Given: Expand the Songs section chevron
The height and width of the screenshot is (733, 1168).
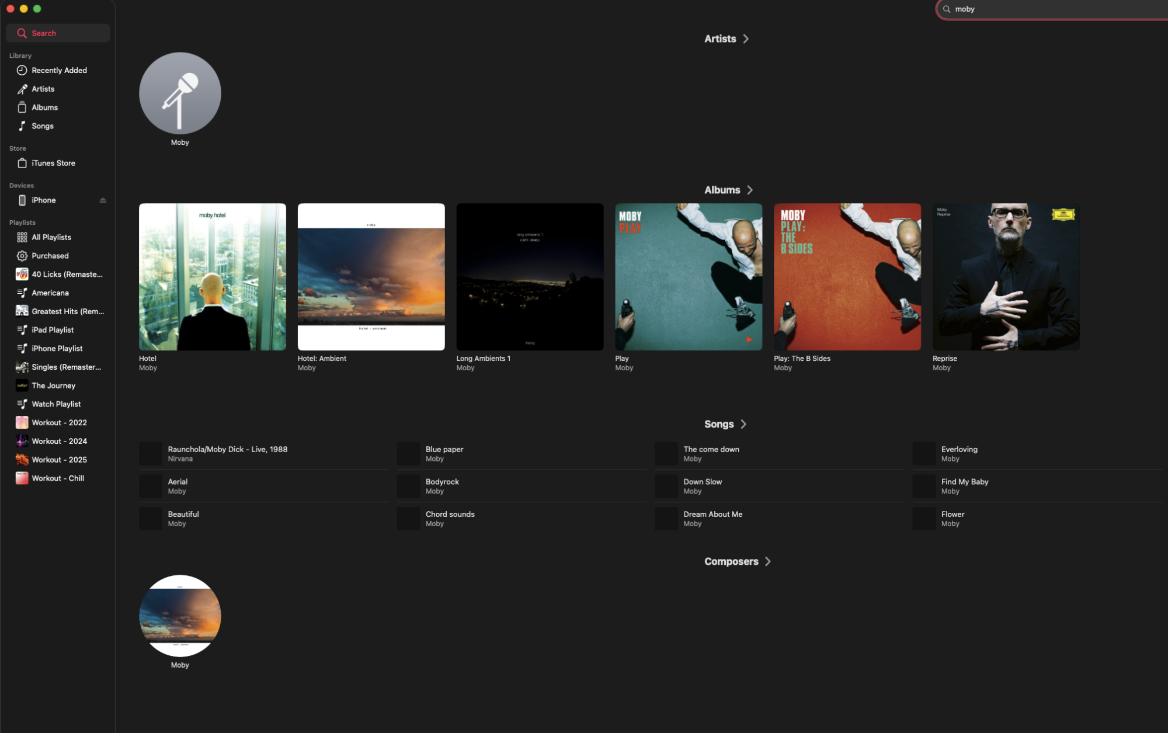Looking at the screenshot, I should pyautogui.click(x=743, y=425).
